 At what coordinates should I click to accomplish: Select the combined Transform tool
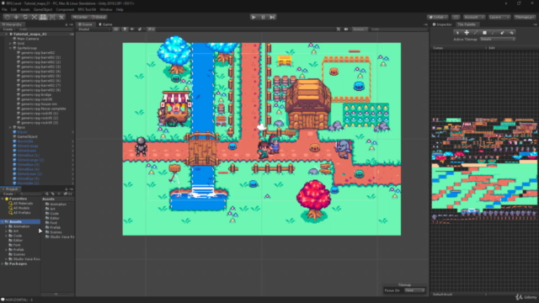pos(52,17)
